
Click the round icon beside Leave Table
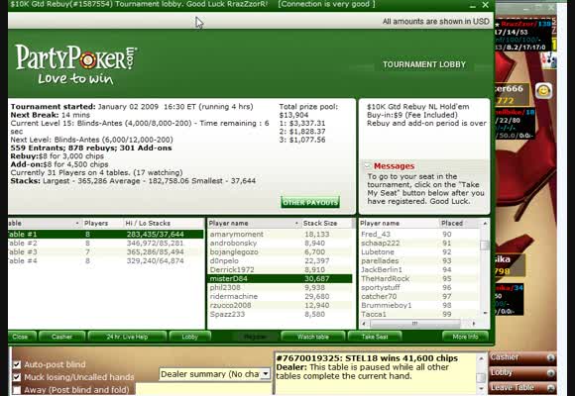coord(550,387)
